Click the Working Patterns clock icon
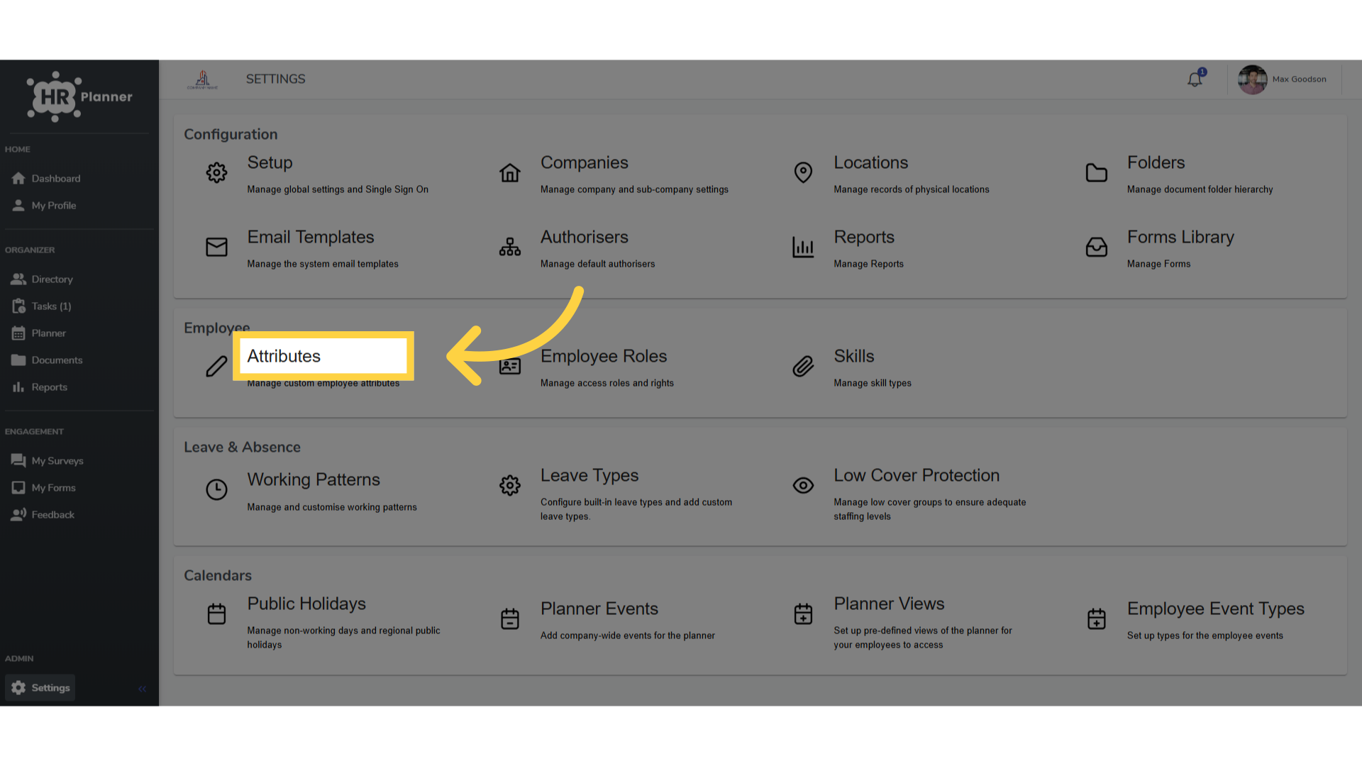 [x=216, y=489]
